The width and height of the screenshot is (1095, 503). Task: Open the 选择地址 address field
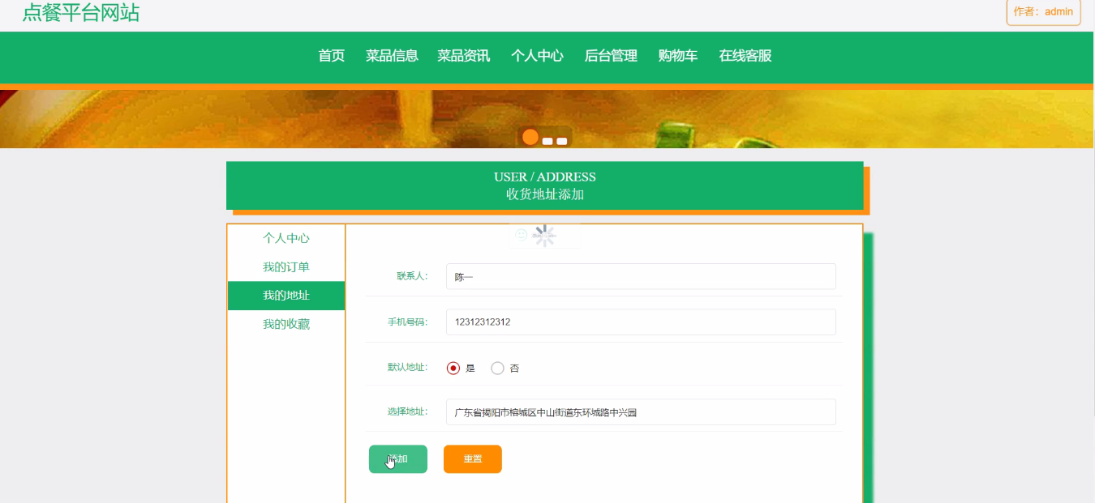[640, 412]
